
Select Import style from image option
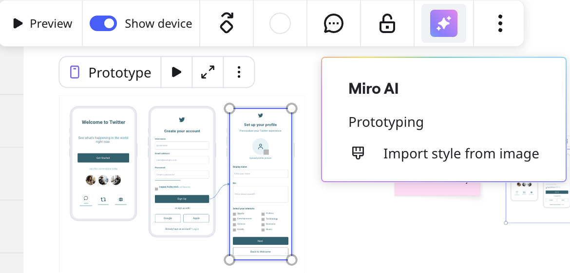point(460,154)
